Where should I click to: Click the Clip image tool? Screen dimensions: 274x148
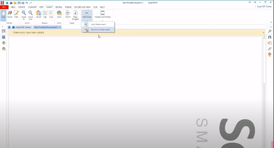45,14
